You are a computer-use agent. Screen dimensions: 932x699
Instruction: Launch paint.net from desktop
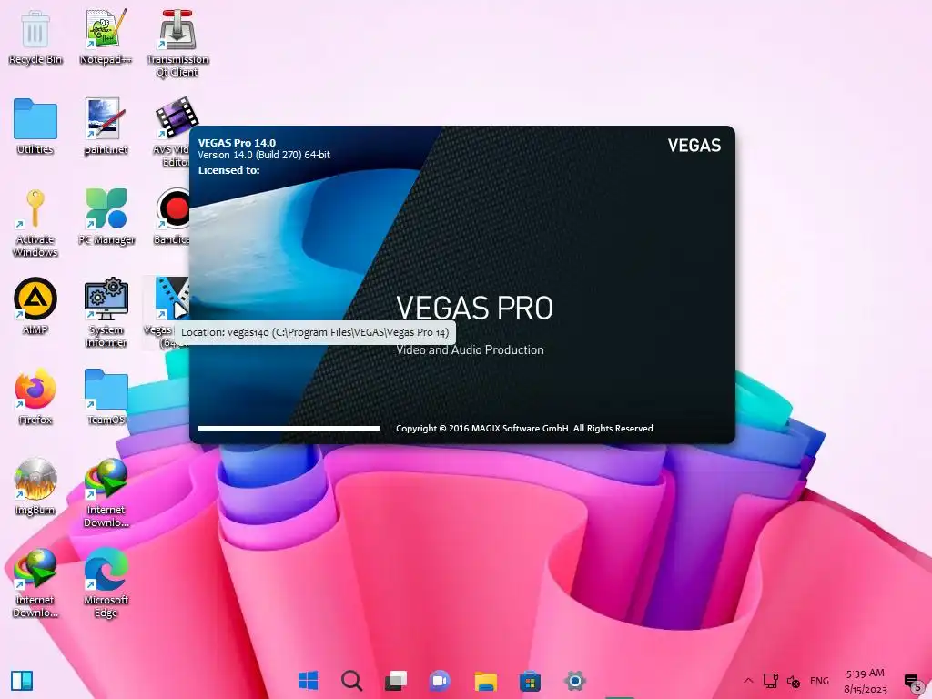(x=106, y=127)
